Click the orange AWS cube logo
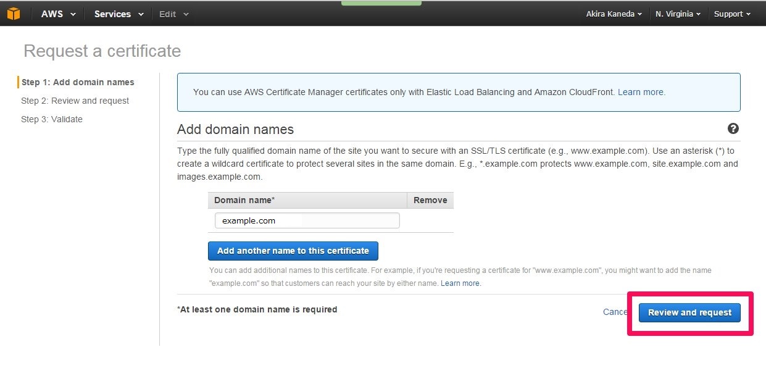 point(14,14)
